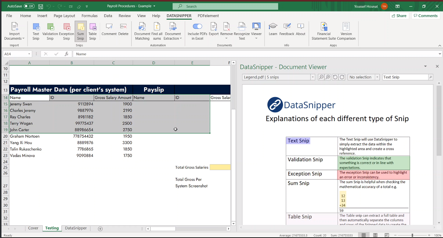Switch to Page Break Preview in status bar
Image resolution: width=443 pixels, height=238 pixels.
click(x=387, y=235)
